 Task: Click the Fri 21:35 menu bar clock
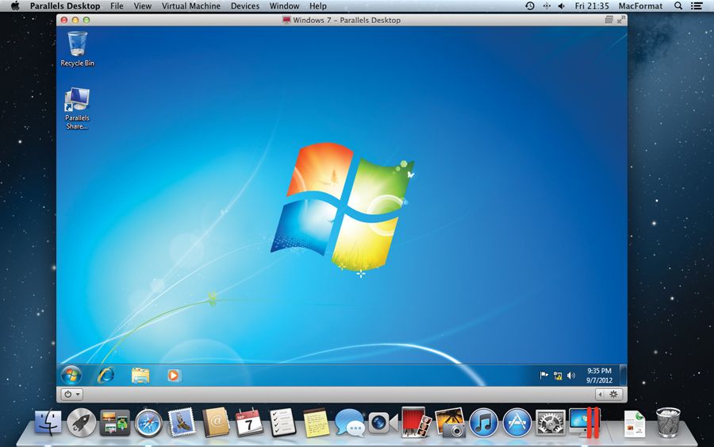point(592,6)
